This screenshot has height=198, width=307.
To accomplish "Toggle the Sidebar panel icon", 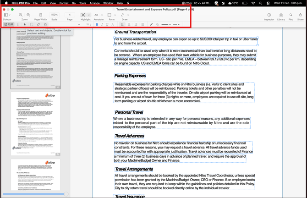I will point(6,15).
